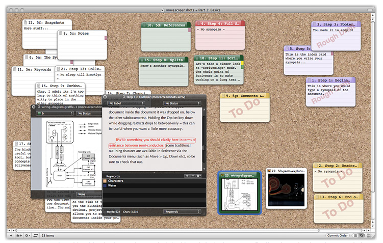Open the gear action menu in footer
Screen dimensions: 383x243
(28, 236)
